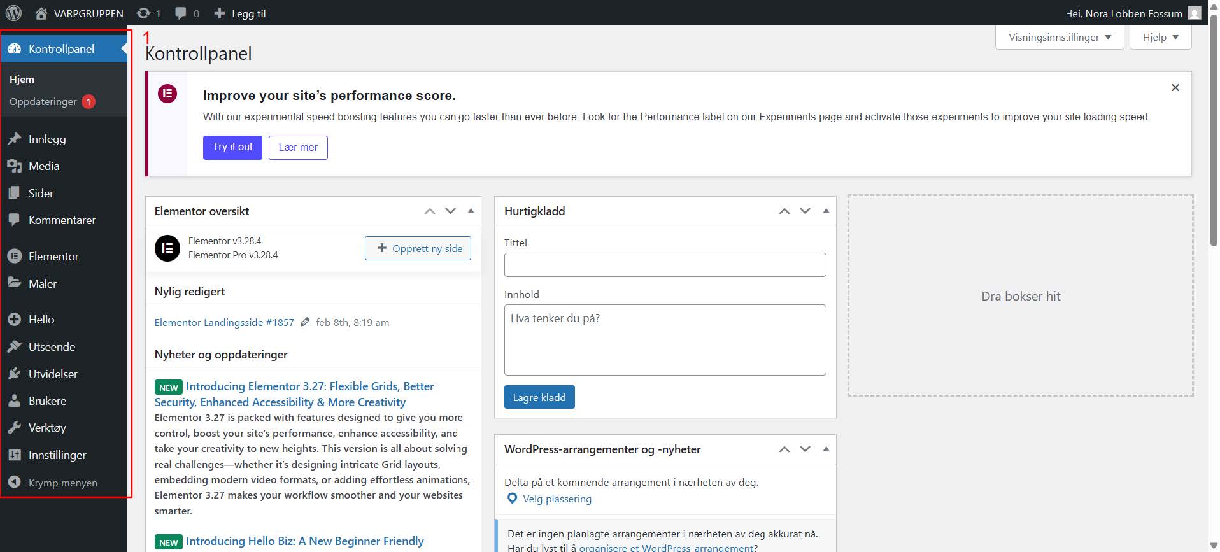Move Elementor oversikt widget down

coord(450,211)
